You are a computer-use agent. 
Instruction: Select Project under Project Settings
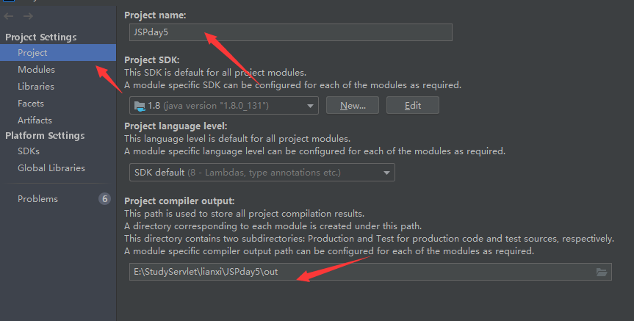(58, 53)
